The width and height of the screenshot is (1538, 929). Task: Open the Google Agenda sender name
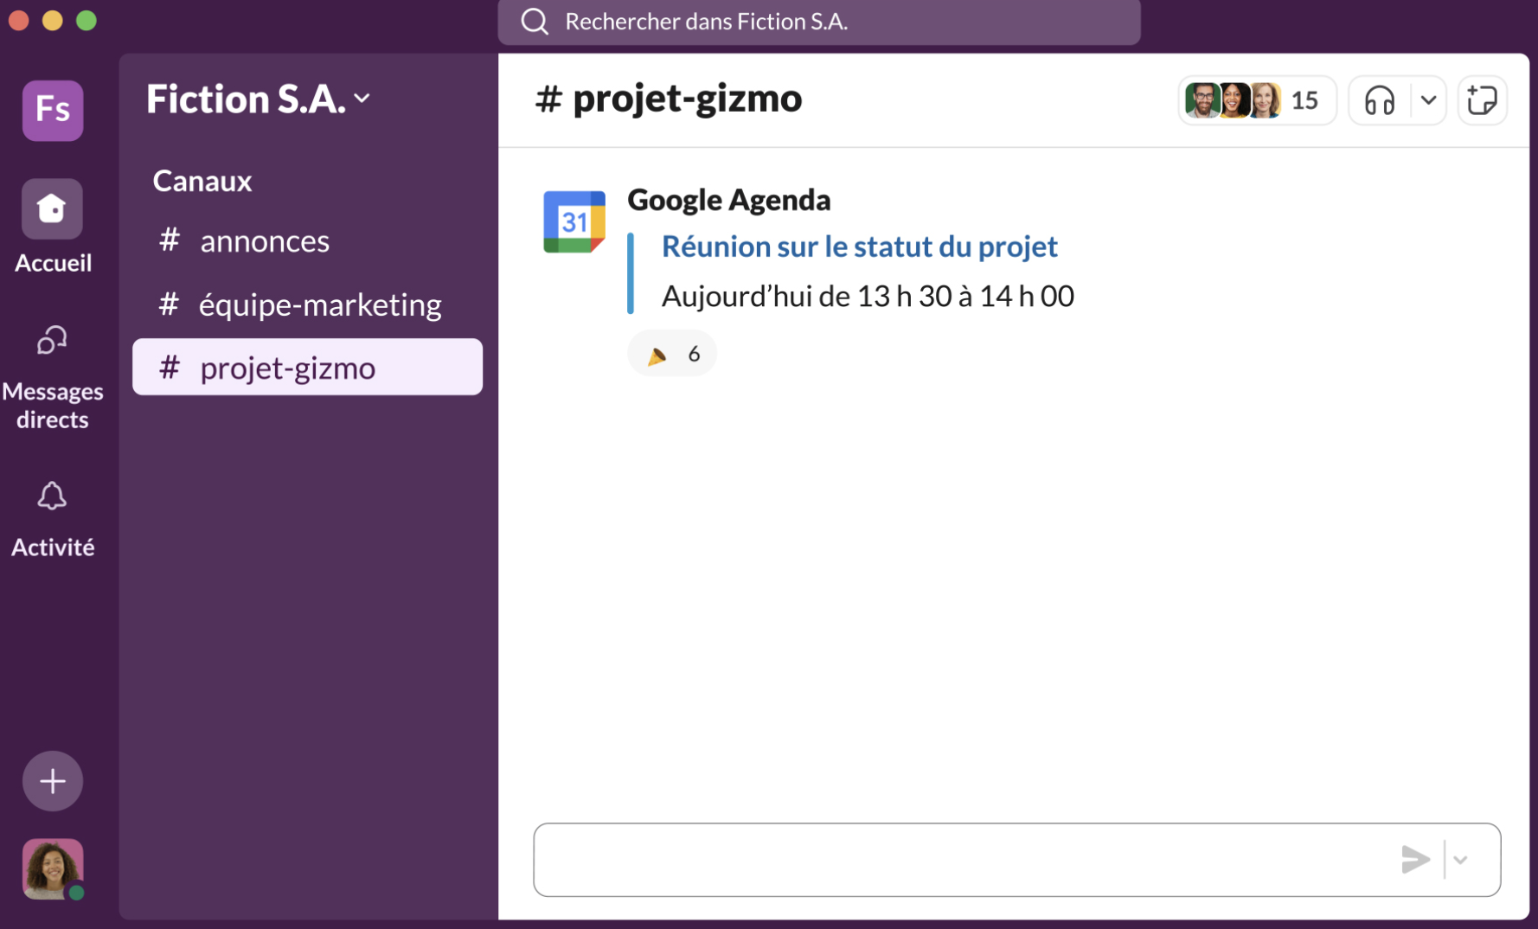click(x=729, y=200)
